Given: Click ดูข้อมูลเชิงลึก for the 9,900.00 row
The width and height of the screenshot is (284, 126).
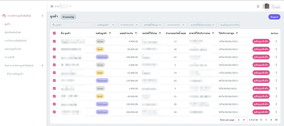Looking at the screenshot, I should 261,41.
